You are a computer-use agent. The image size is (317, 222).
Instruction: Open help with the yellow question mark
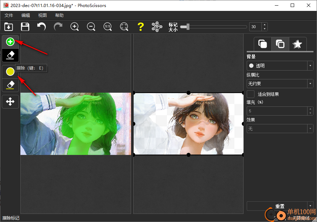tap(141, 27)
